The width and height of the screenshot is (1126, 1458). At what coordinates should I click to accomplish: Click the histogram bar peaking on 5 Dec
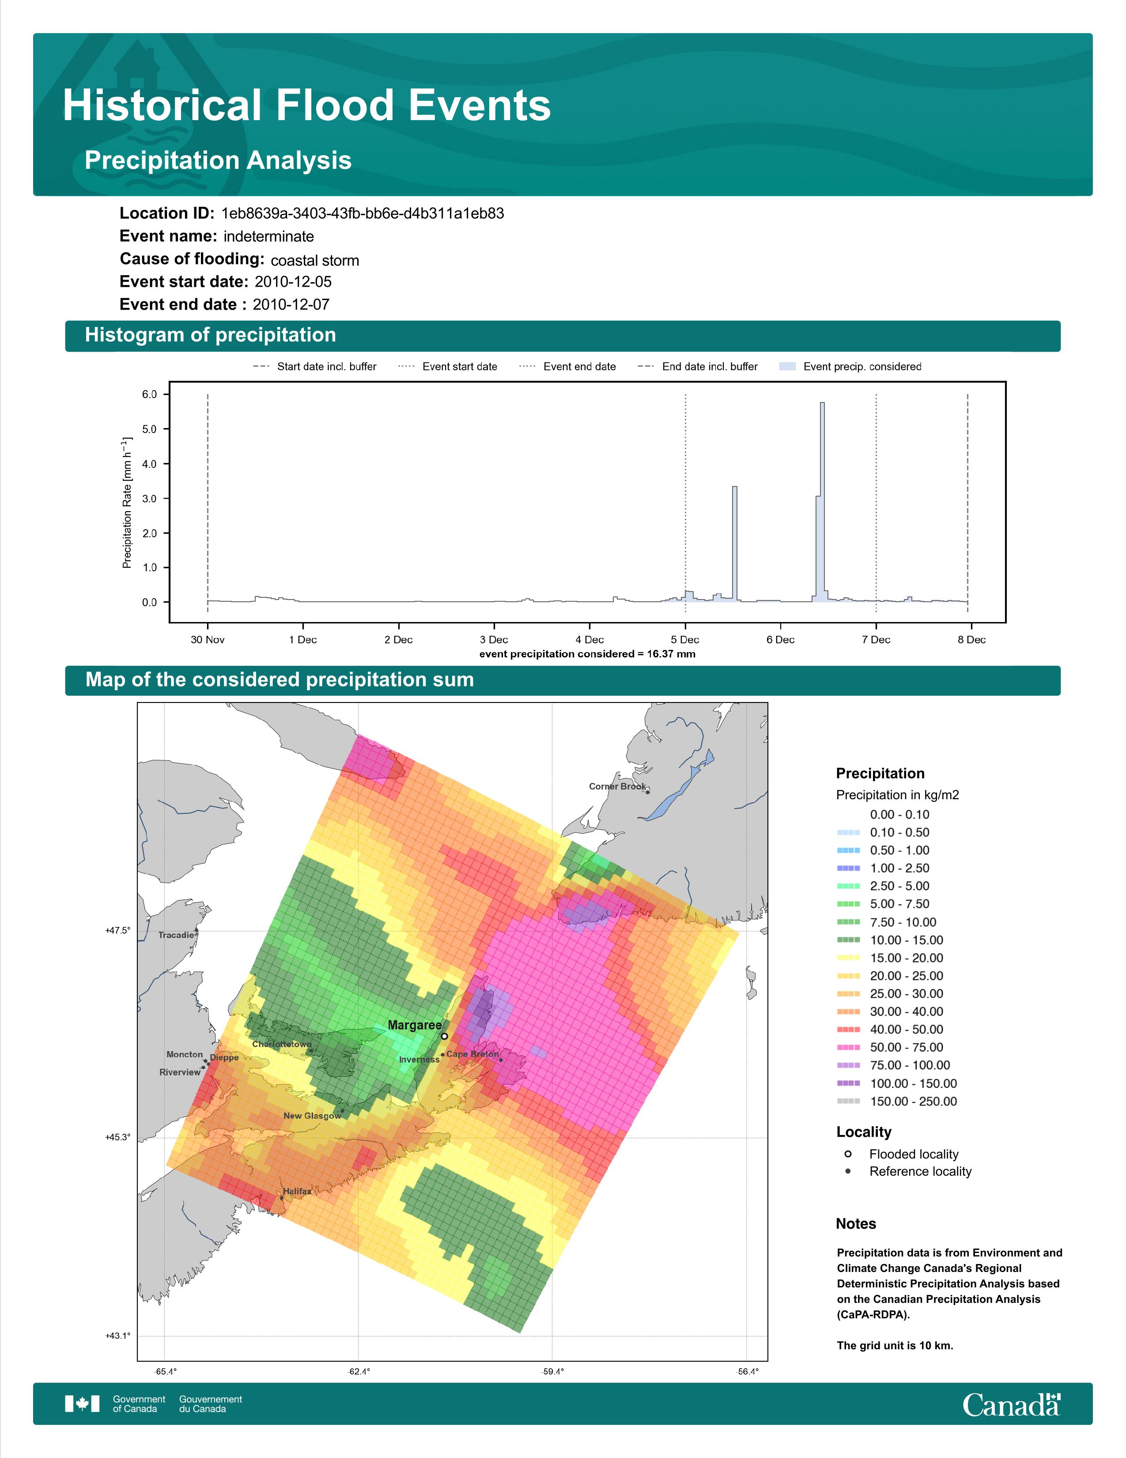pyautogui.click(x=734, y=544)
